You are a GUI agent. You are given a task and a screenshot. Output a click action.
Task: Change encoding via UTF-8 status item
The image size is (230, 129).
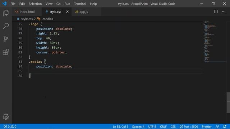tap(152, 126)
